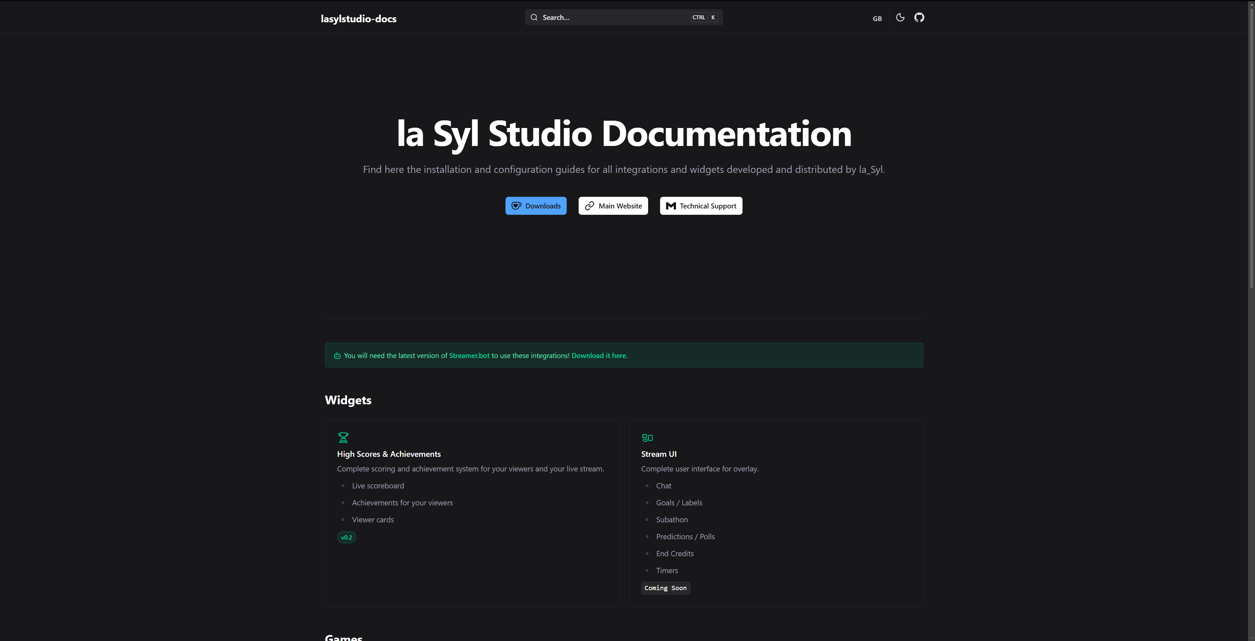Viewport: 1255px width, 641px height.
Task: Toggle the dark mode moon switch
Action: pos(899,17)
